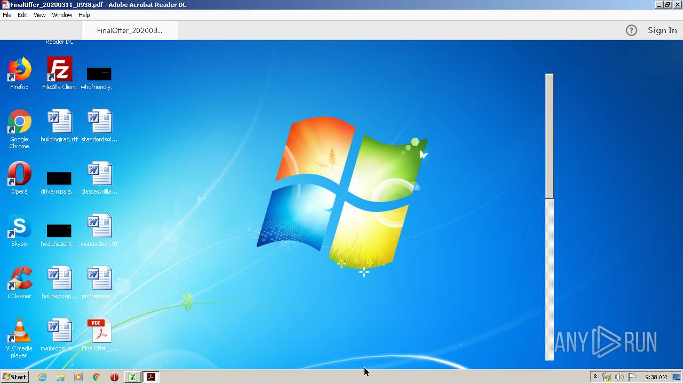Select the standardsol document icon
Viewport: 683px width, 384px height.
(99, 126)
